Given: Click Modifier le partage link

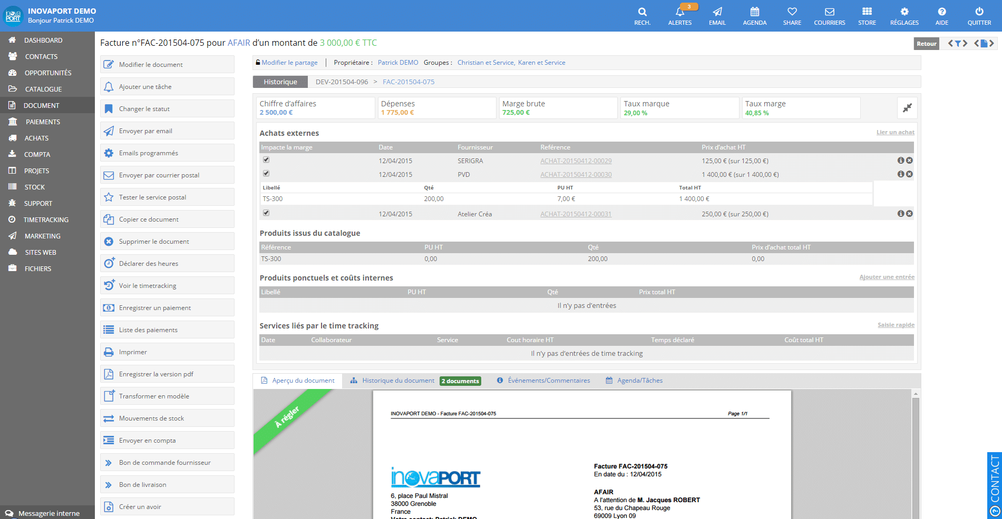Looking at the screenshot, I should pyautogui.click(x=289, y=62).
